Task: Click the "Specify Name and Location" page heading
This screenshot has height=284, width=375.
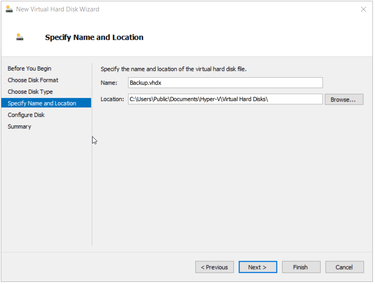Action: [x=94, y=38]
